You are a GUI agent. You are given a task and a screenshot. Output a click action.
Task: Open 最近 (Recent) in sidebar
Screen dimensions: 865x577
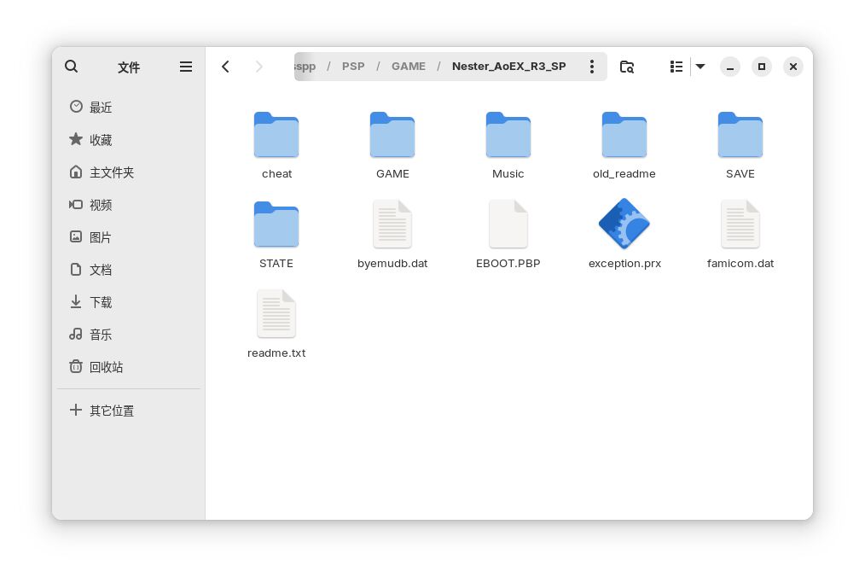(101, 107)
